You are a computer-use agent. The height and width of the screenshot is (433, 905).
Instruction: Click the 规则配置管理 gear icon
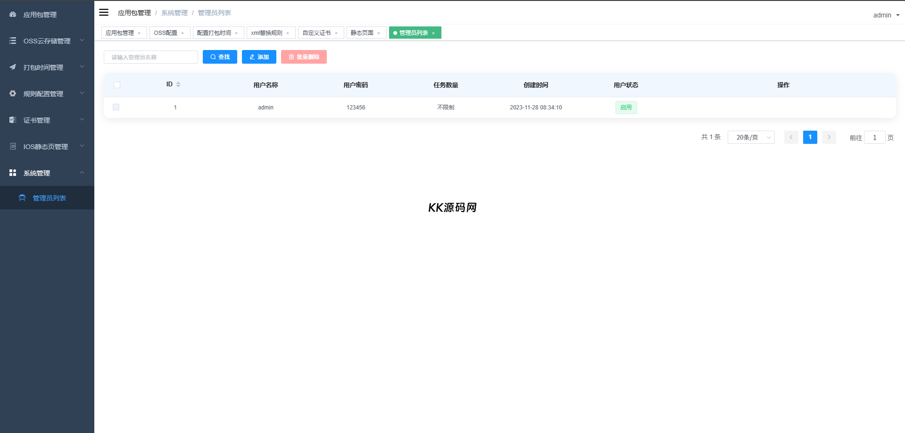coord(13,94)
